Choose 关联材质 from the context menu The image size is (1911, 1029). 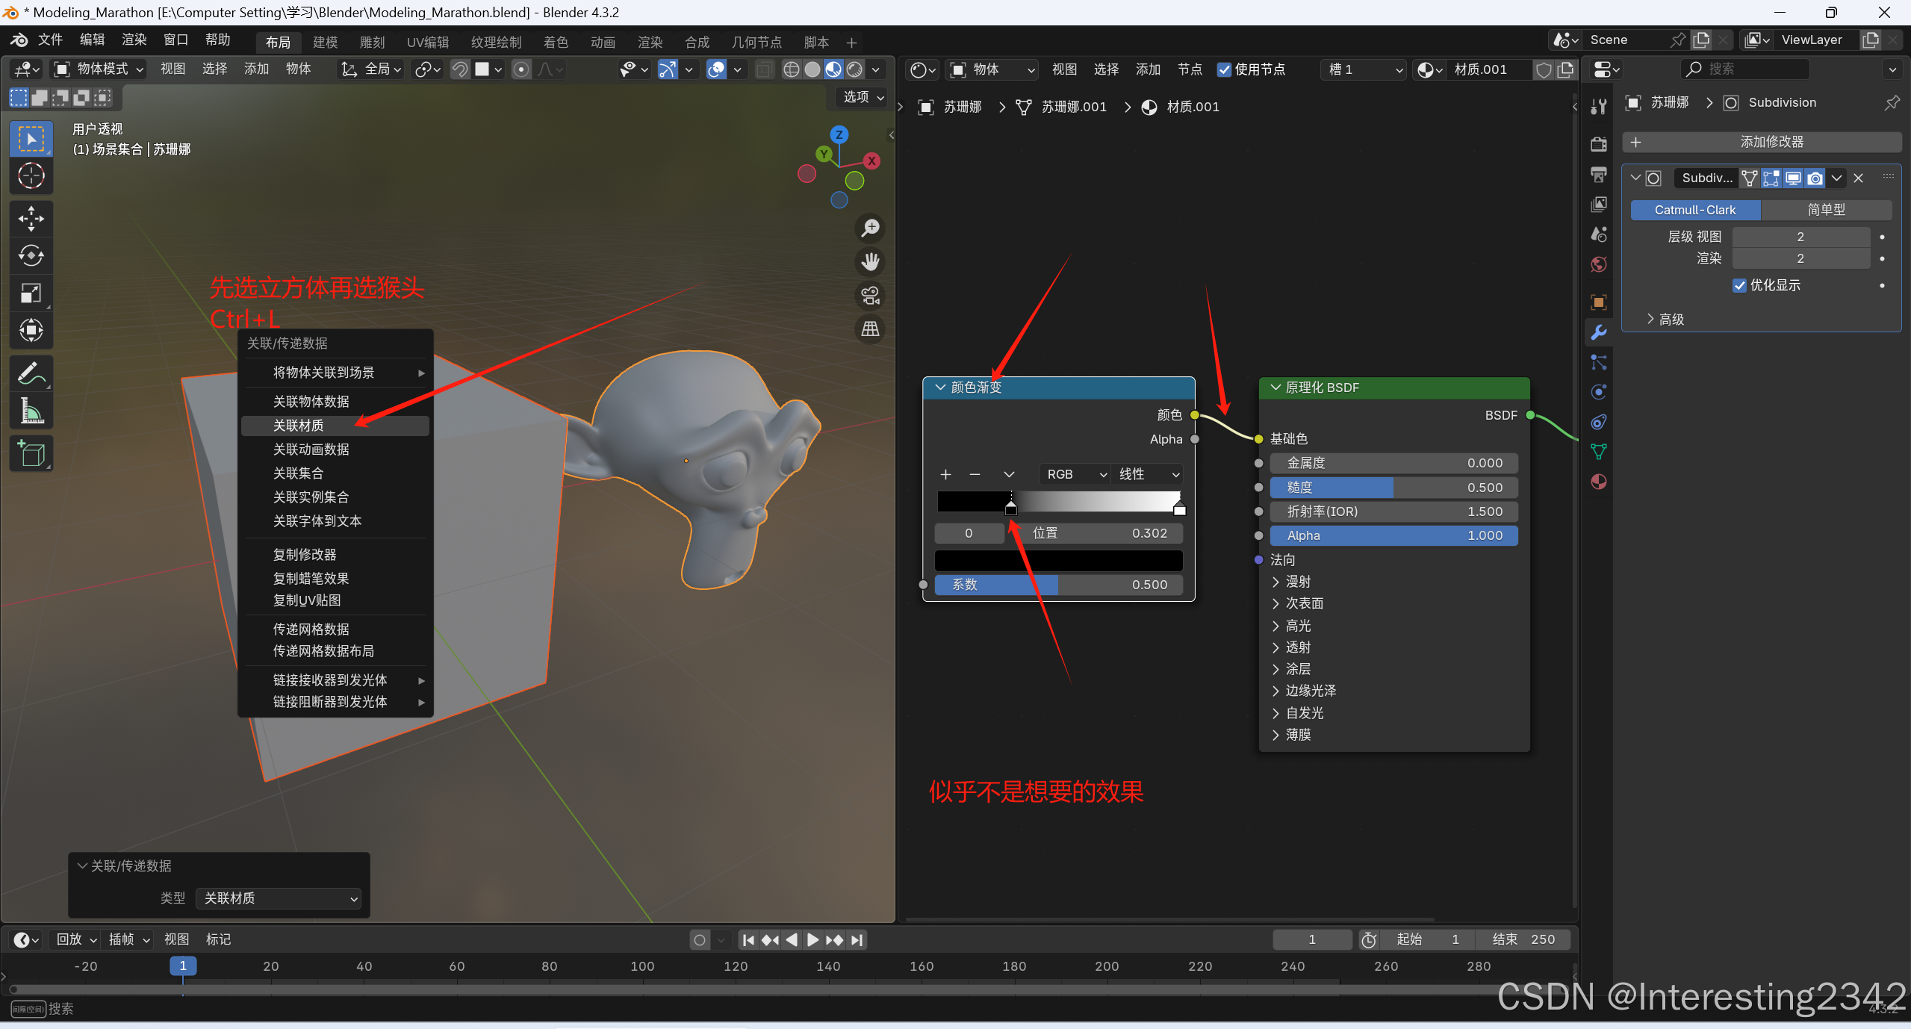point(299,426)
